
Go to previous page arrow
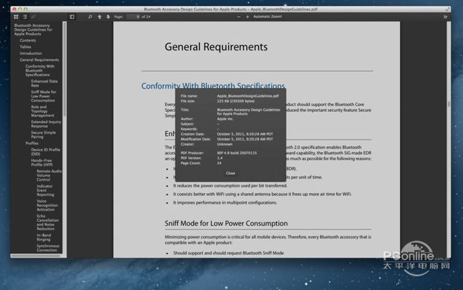[x=99, y=17]
